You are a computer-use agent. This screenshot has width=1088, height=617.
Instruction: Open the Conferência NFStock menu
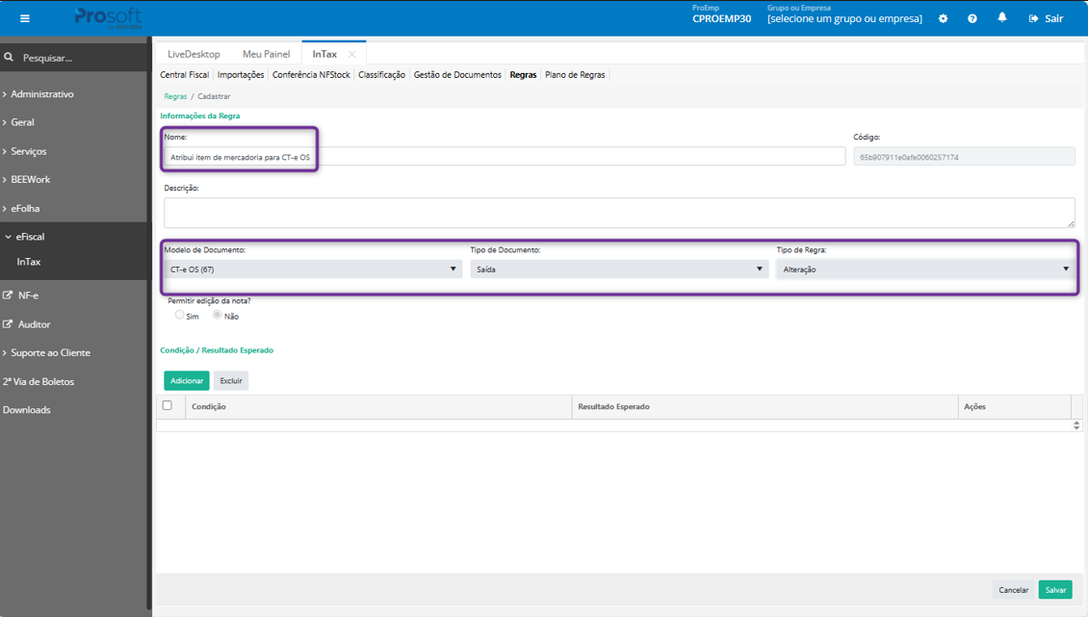311,75
